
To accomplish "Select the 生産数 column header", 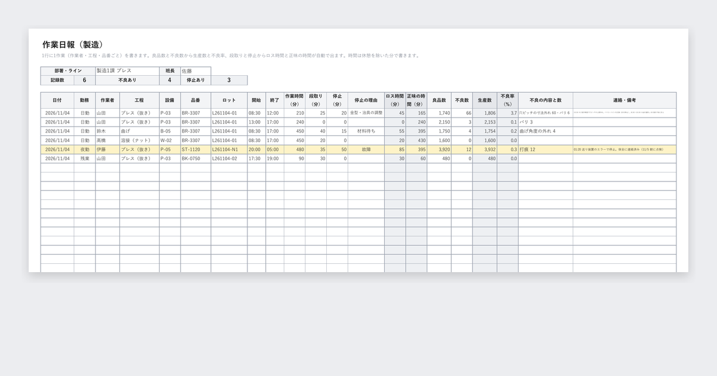I will pos(485,100).
